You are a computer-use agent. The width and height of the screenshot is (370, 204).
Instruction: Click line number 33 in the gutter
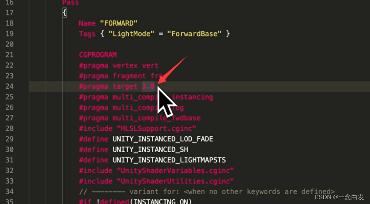(9, 181)
